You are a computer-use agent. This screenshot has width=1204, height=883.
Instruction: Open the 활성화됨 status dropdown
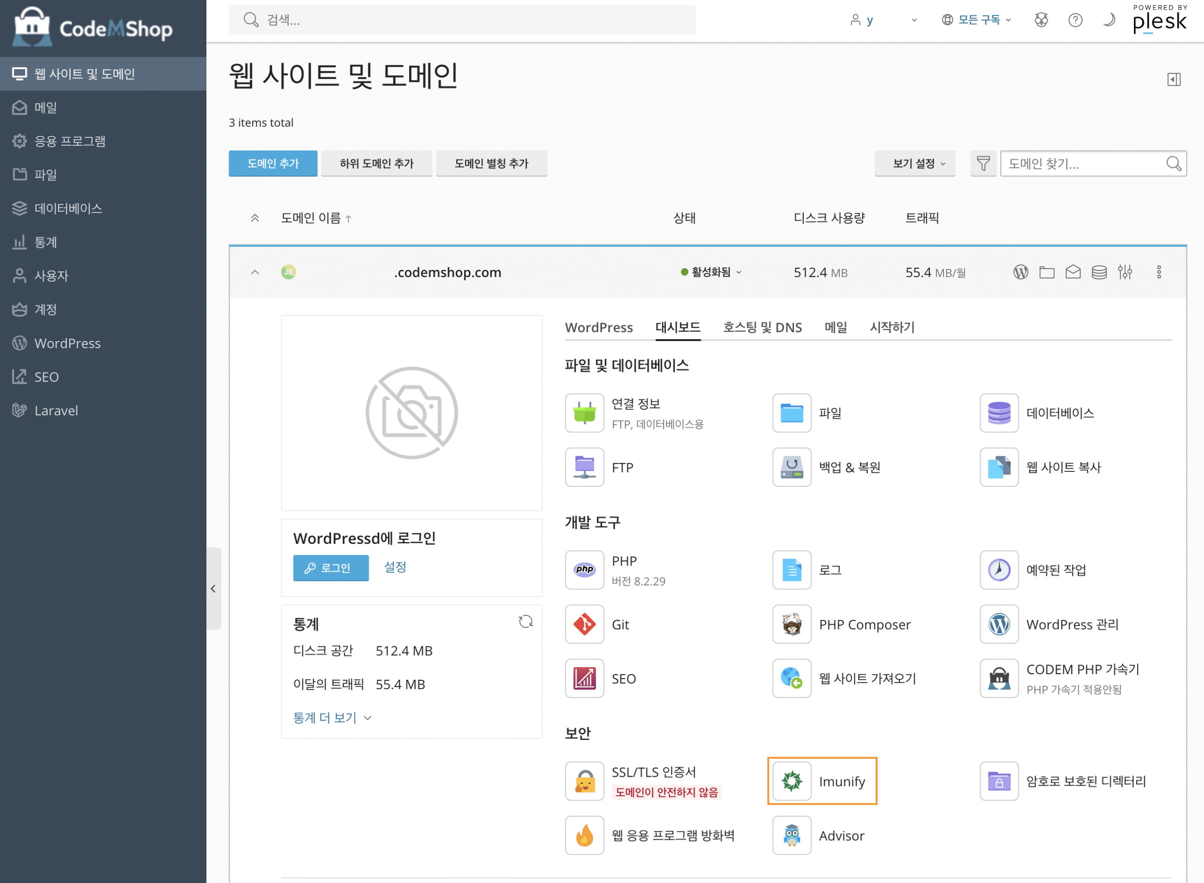pyautogui.click(x=711, y=272)
